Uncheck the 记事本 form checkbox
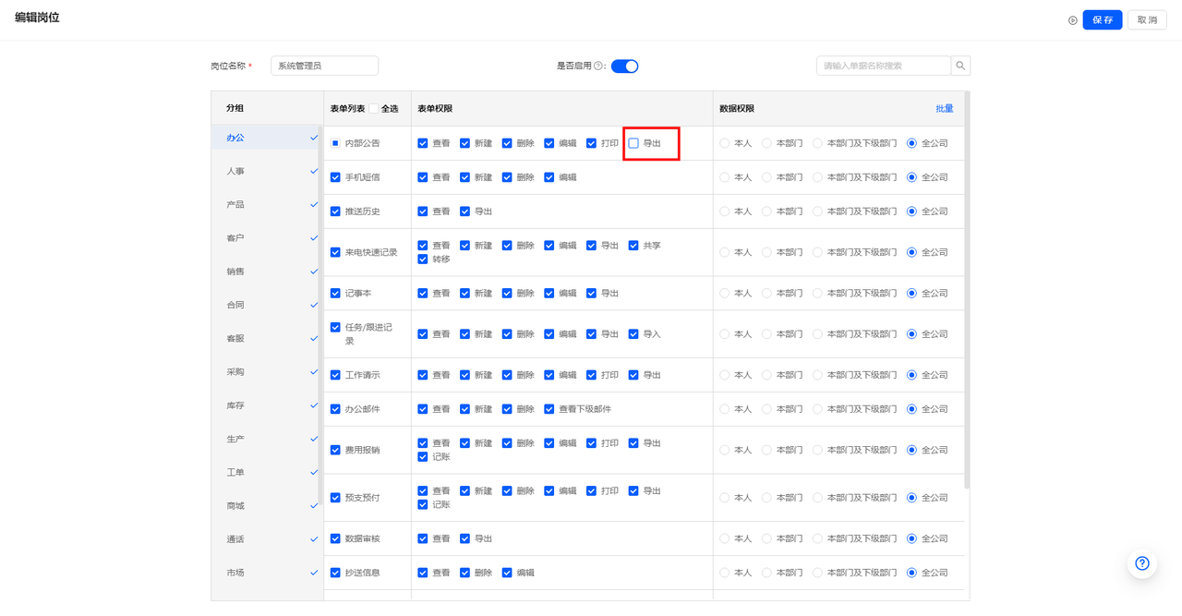Viewport: 1182px width, 616px height. (x=335, y=293)
